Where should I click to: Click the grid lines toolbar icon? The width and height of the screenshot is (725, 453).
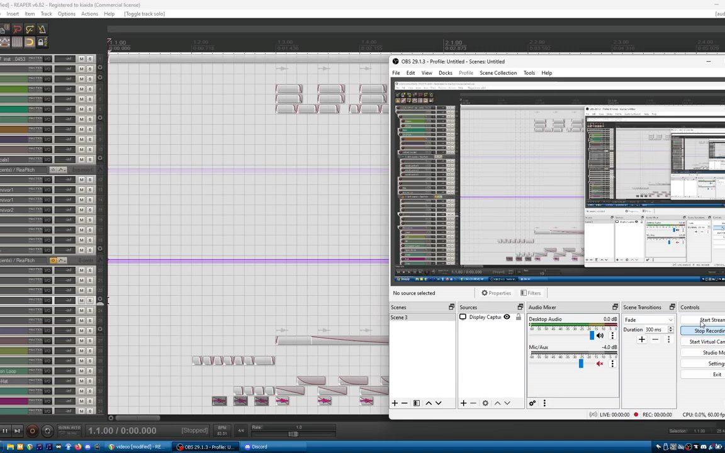pos(17,42)
